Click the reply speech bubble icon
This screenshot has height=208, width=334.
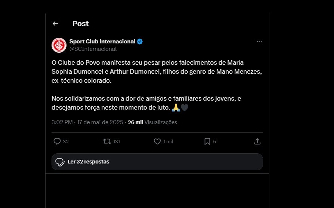(x=57, y=141)
